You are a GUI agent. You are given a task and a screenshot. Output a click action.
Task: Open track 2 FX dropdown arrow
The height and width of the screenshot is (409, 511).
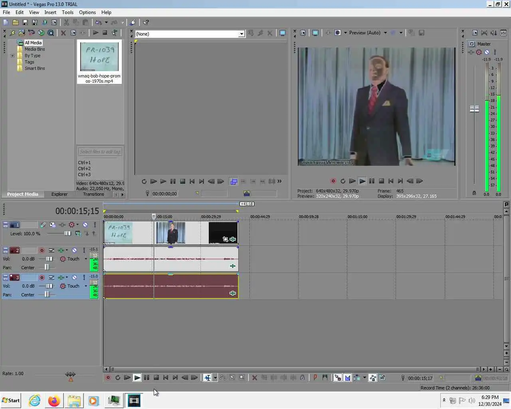tap(67, 250)
